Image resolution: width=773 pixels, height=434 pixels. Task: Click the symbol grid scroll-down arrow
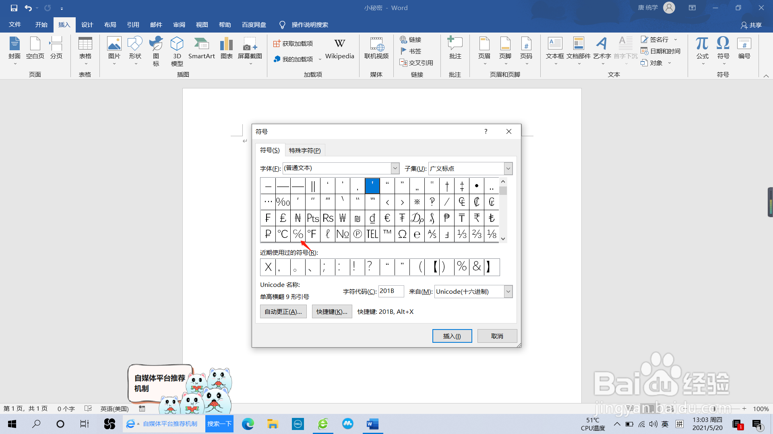tap(503, 239)
